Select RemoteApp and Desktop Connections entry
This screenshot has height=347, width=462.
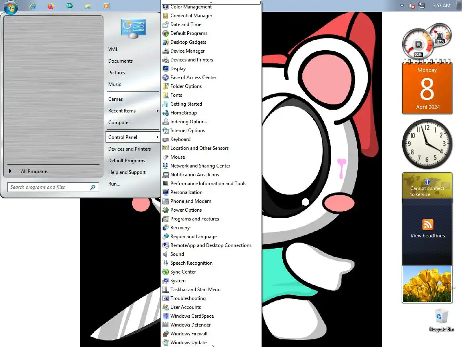tap(211, 245)
